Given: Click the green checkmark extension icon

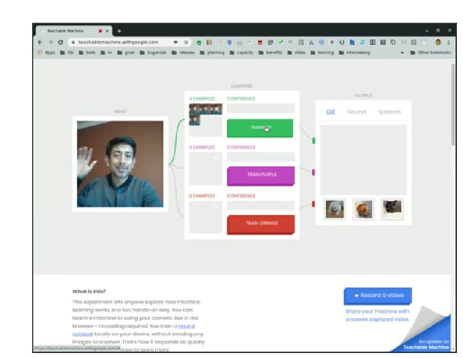Looking at the screenshot, I should 280,42.
